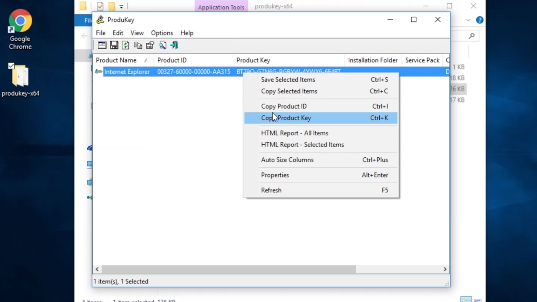
Task: Click the horizontal scrollbar thumb
Action: tap(229, 269)
